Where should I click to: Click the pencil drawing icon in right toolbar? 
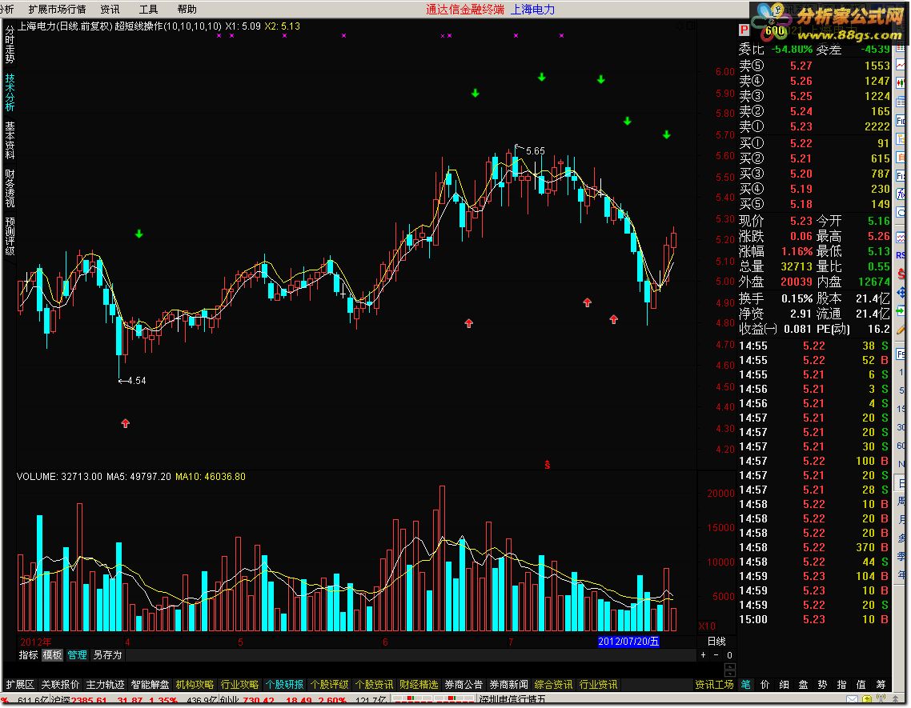901,330
